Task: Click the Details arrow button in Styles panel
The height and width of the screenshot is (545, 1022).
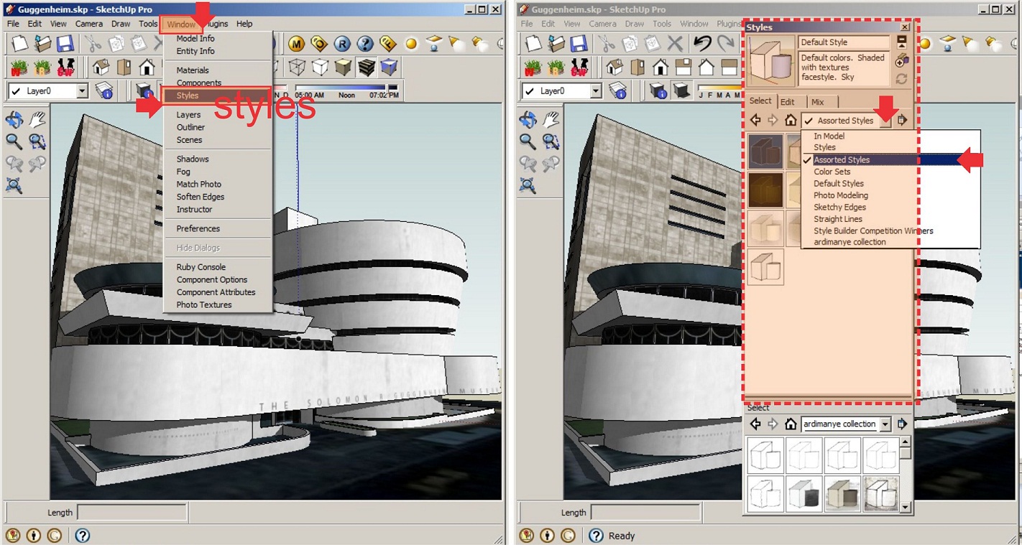Action: tap(903, 120)
